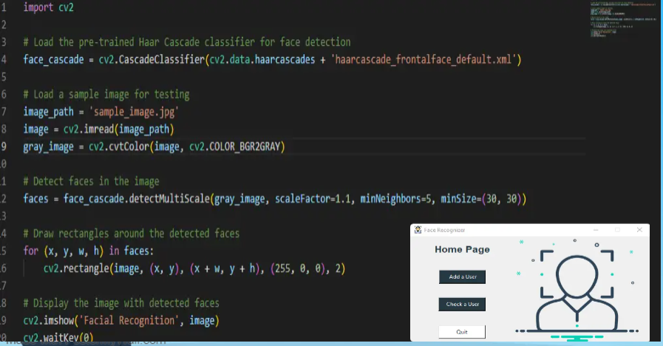
Task: Maximize the Face Recognizer window
Action: click(617, 230)
